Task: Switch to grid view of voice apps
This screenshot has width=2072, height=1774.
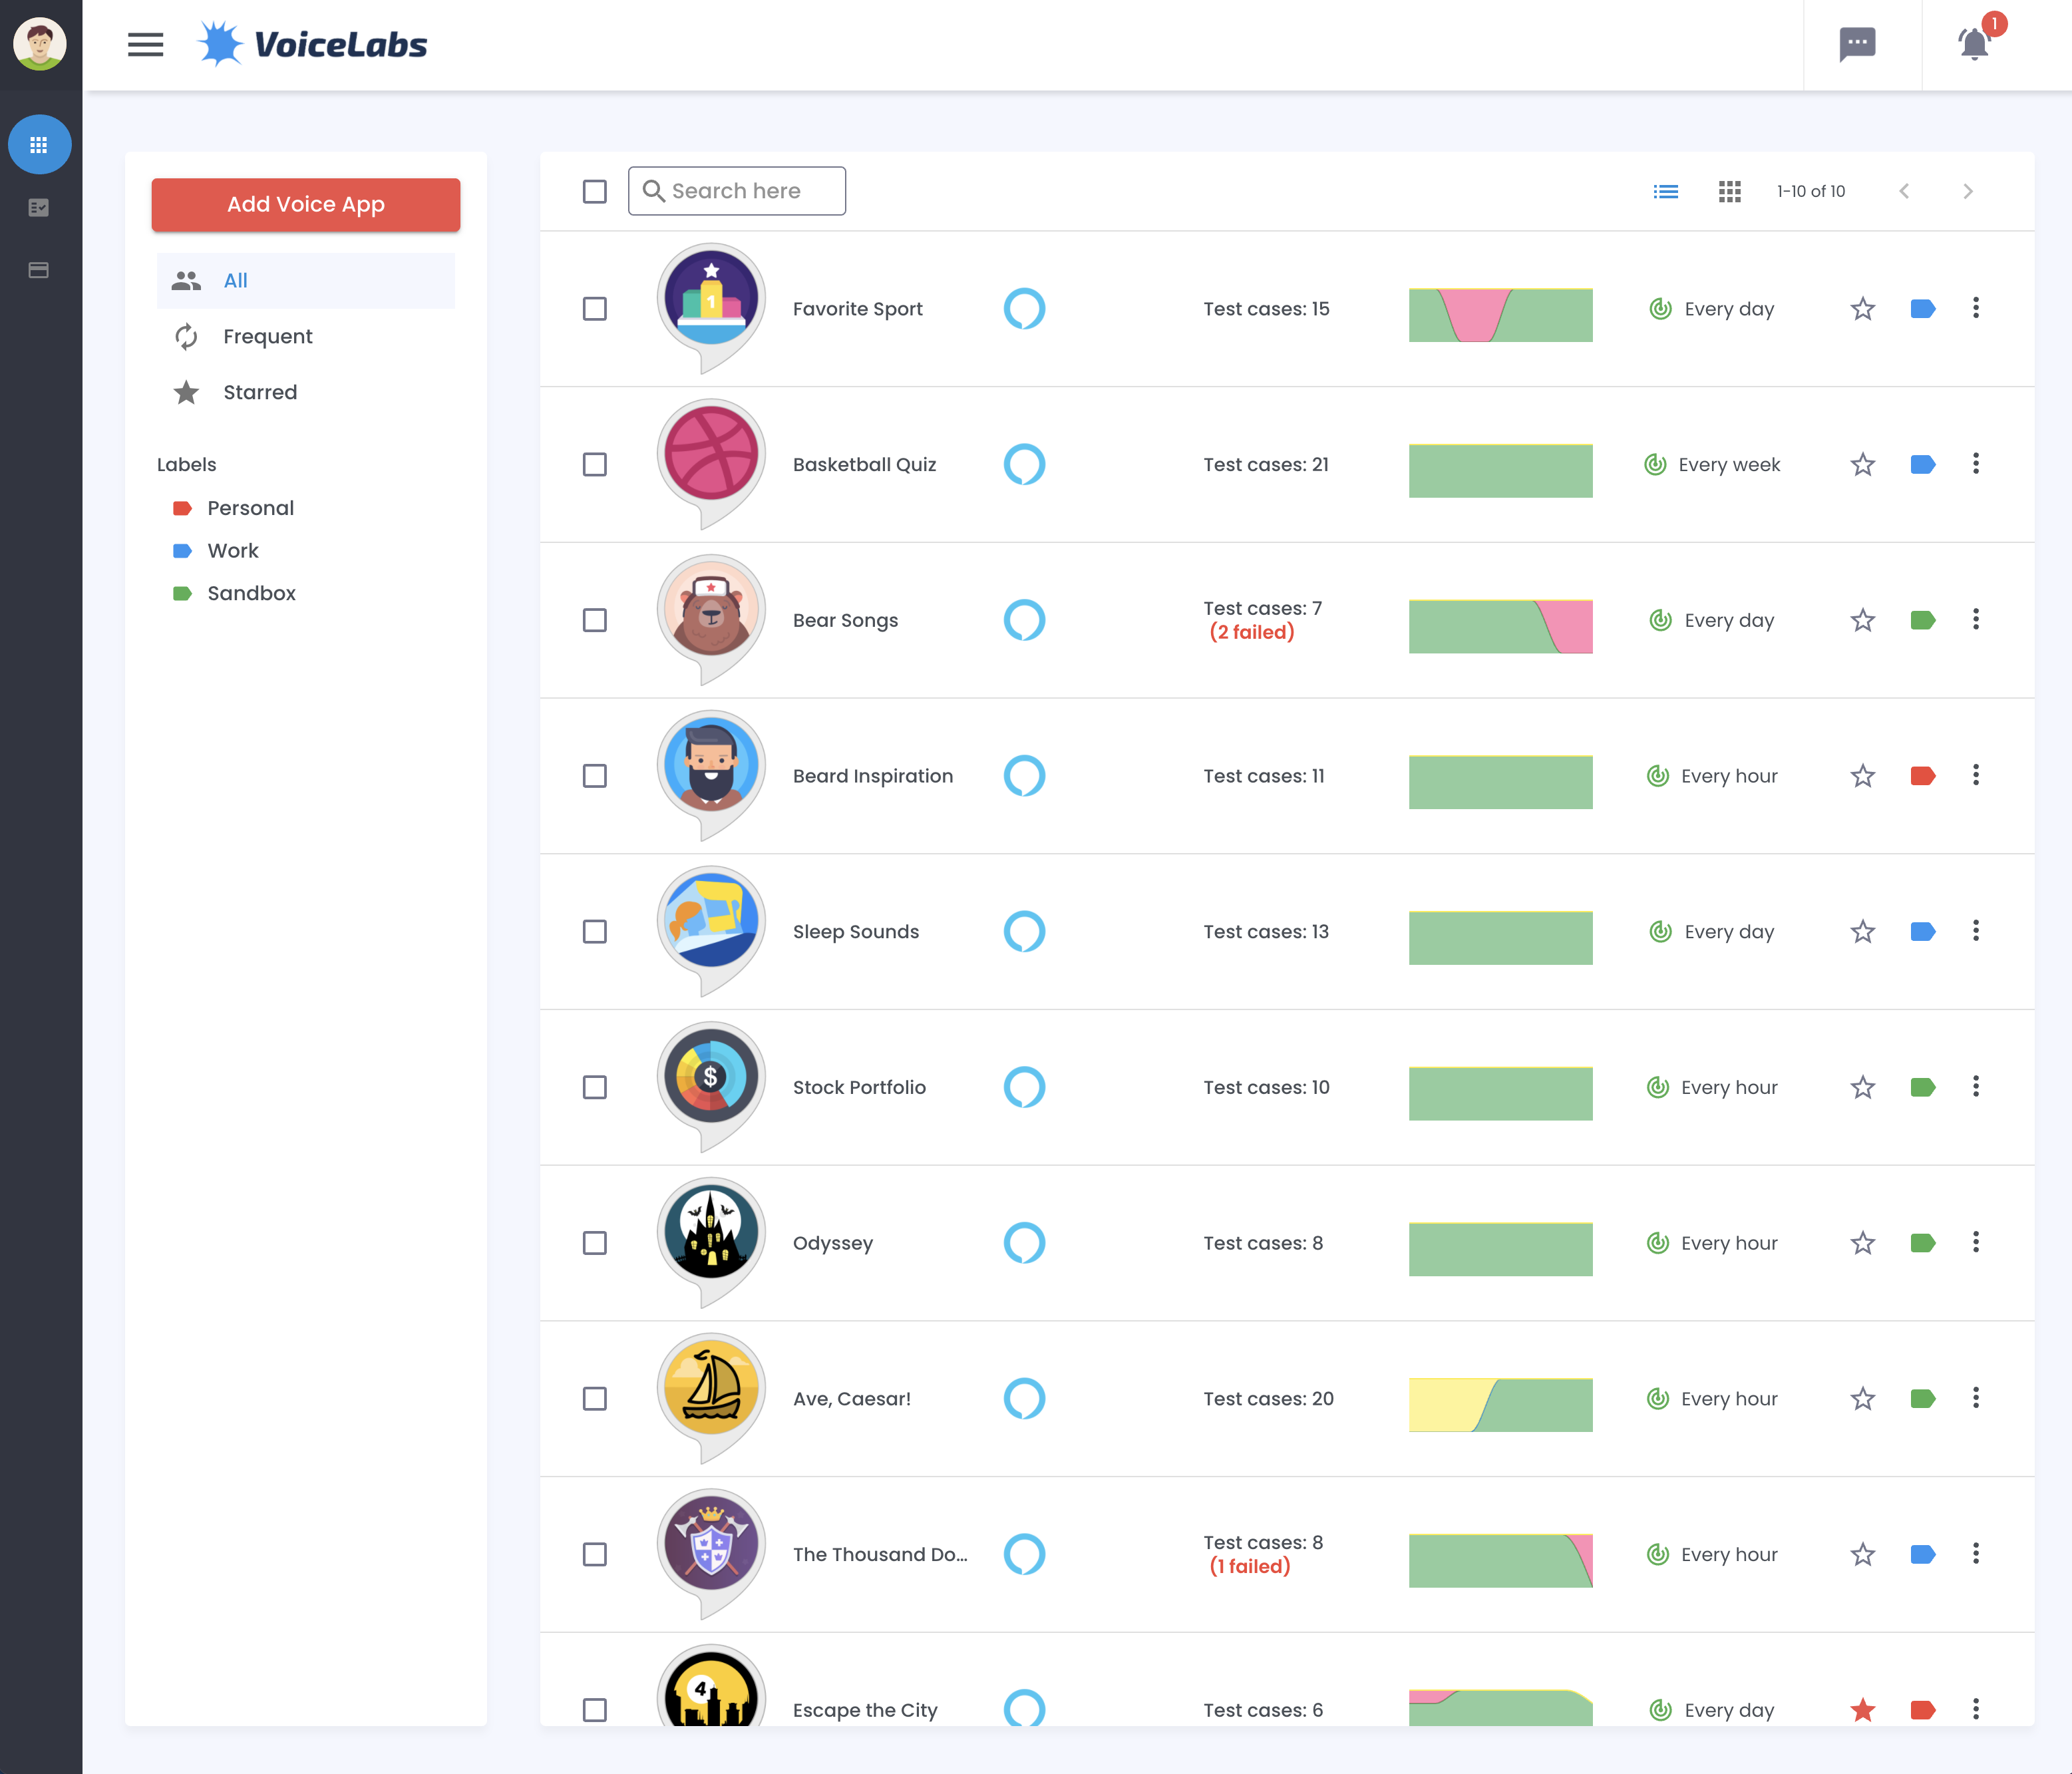Action: pos(1730,191)
